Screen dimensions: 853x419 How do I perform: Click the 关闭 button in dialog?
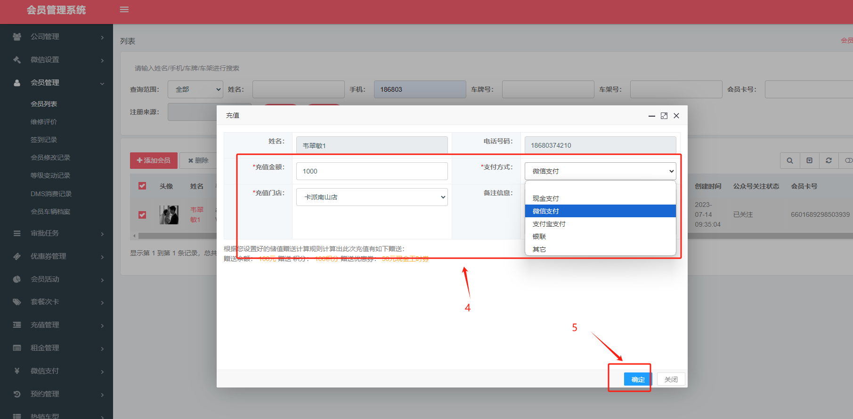(671, 379)
